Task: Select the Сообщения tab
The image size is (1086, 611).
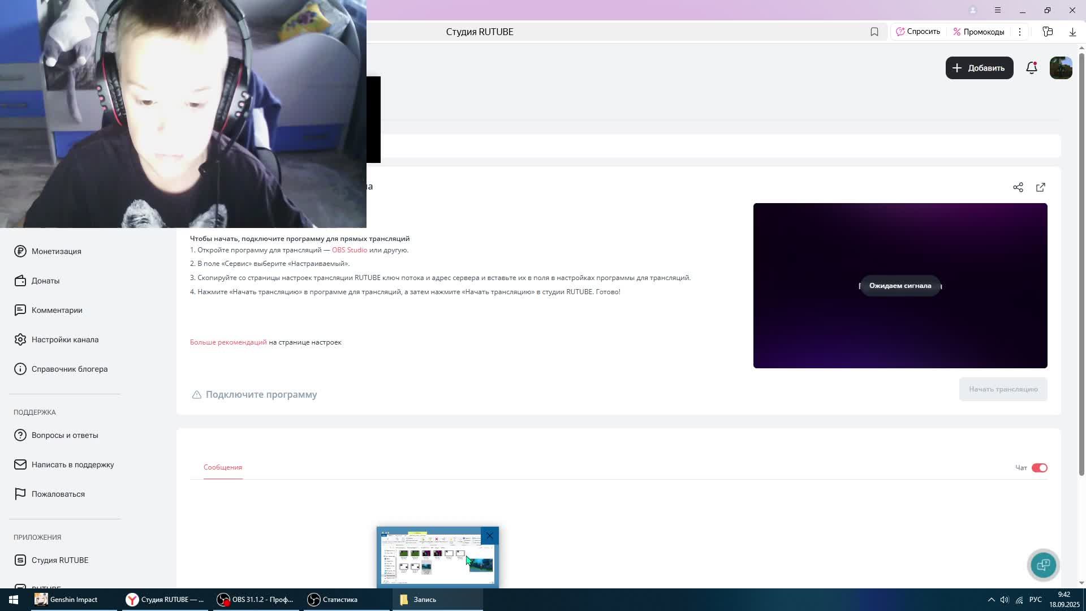Action: 223,467
